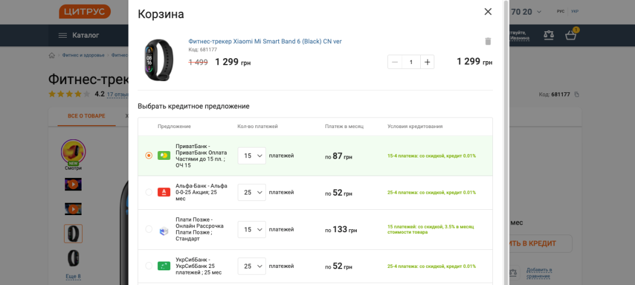
Task: Open the comparison scales icon in header
Action: [x=549, y=35]
